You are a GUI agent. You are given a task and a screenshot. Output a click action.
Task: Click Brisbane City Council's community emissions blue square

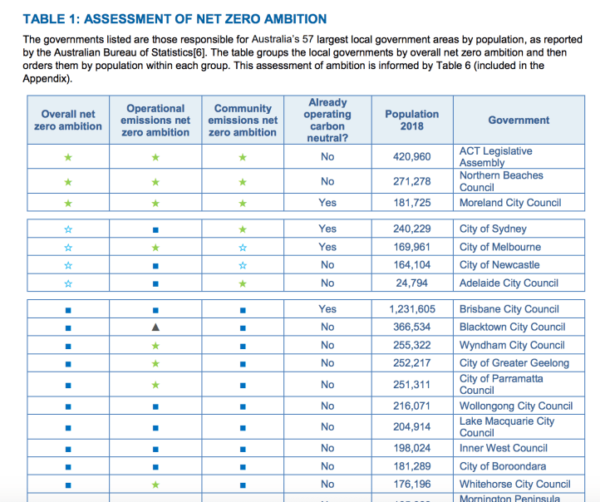[243, 309]
